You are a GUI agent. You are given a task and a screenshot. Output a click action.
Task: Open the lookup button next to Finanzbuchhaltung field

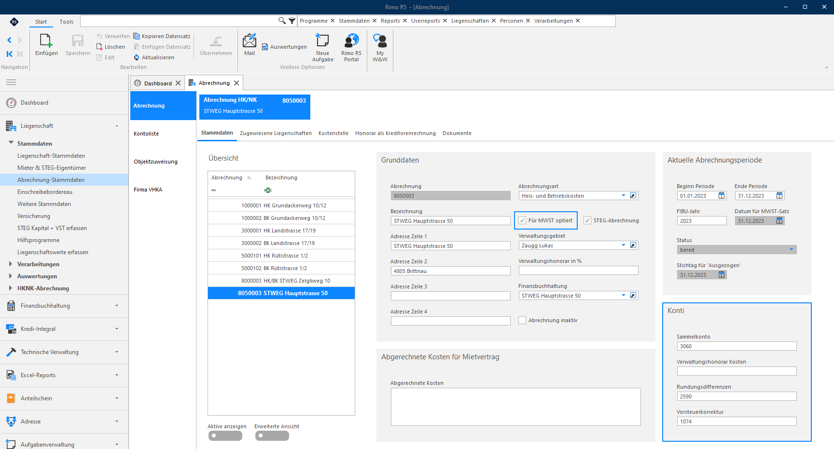[634, 296]
